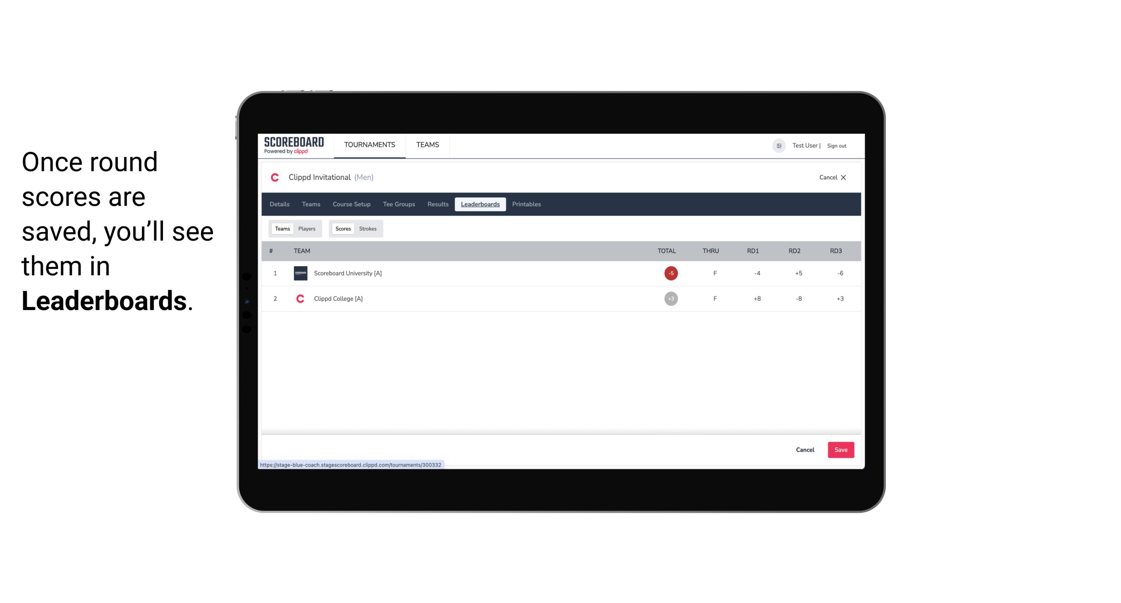Toggle the Strokes leaderboard display
The image size is (1121, 603).
[x=368, y=228]
